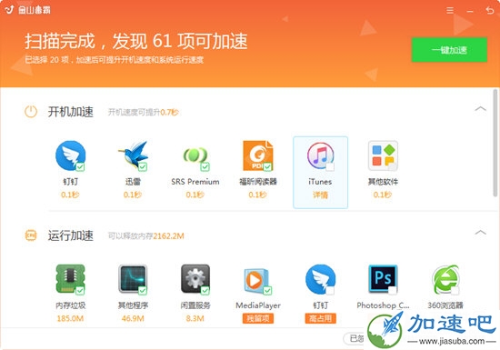The image size is (500, 350).
Task: Select the 内存垃圾 memory chip icon
Action: coord(70,278)
